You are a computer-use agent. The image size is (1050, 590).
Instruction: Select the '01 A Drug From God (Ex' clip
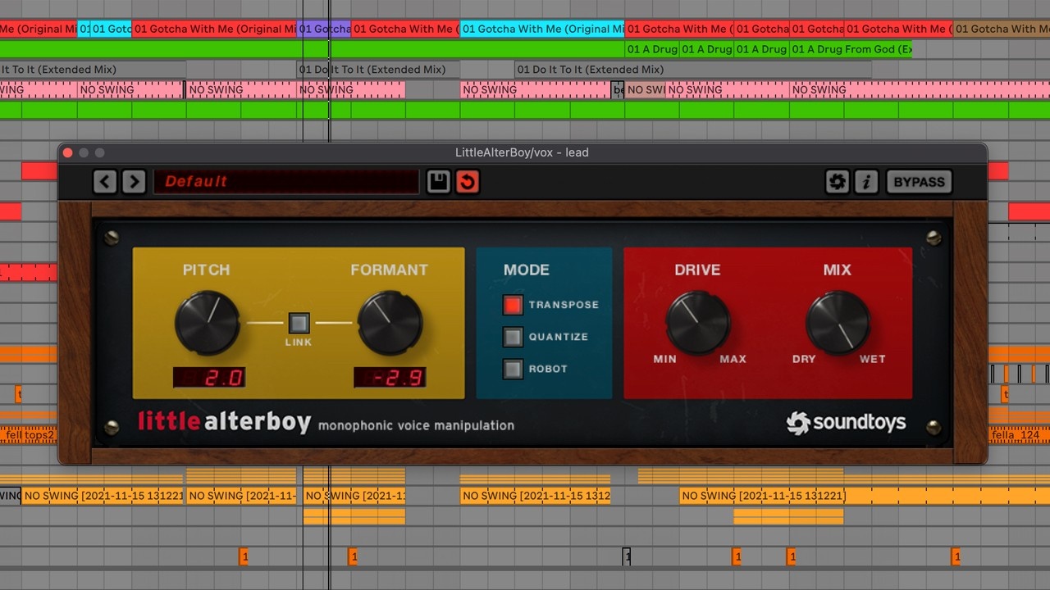[x=851, y=49]
